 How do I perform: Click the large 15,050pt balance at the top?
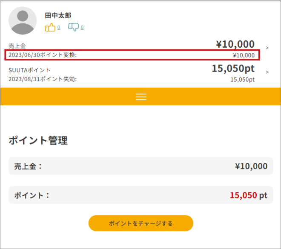pos(233,69)
